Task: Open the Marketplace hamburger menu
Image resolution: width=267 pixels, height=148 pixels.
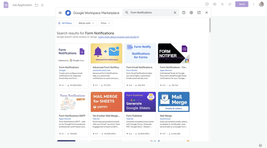Action: [x=60, y=13]
